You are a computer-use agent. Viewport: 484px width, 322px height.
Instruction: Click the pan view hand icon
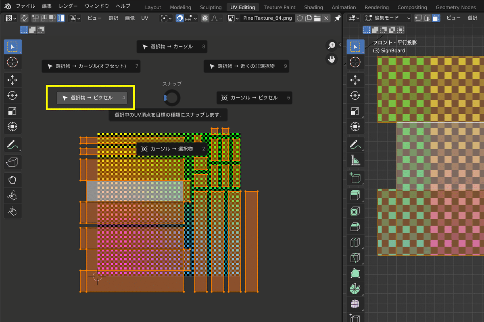332,59
